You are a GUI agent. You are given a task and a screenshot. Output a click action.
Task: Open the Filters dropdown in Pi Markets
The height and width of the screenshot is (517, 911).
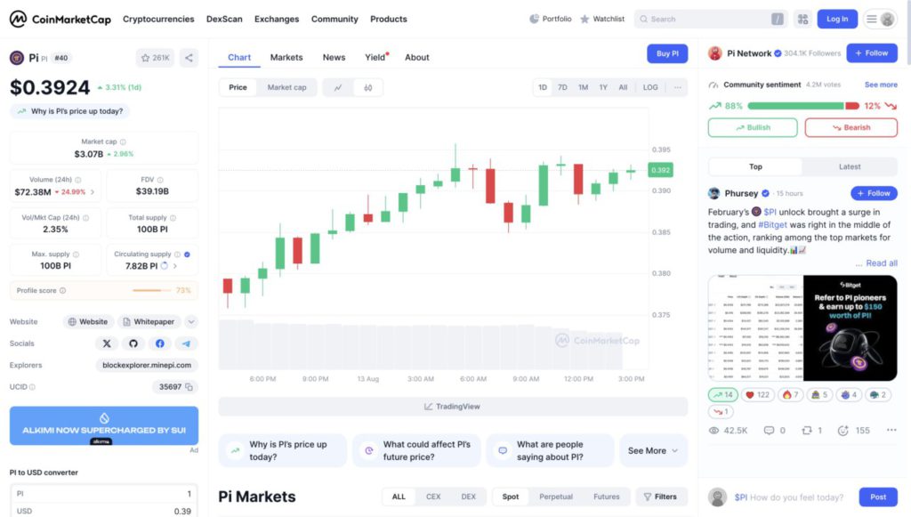[x=661, y=497]
